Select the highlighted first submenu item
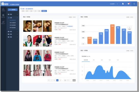Image resolution: width=139 pixels, height=92 pixels. pyautogui.click(x=13, y=20)
